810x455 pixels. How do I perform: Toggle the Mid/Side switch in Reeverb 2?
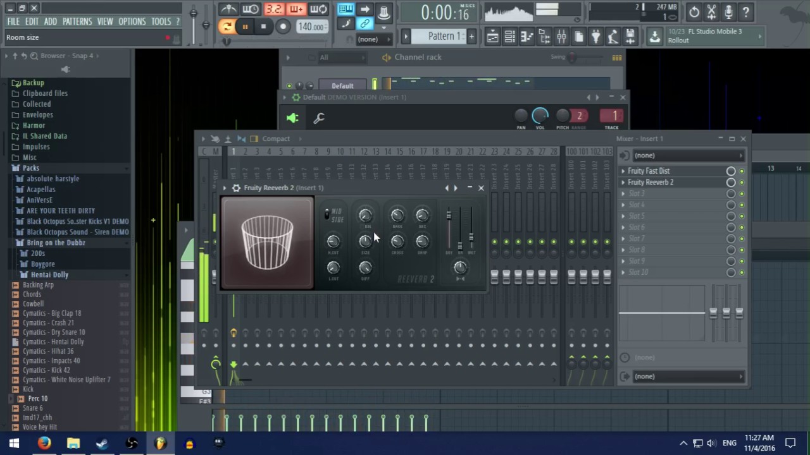tap(327, 215)
